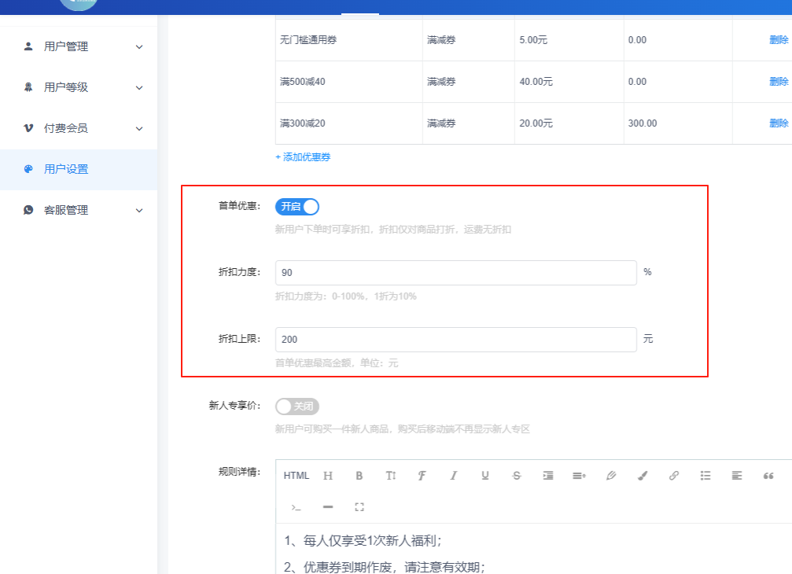Click the 5.00元 value cell
The width and height of the screenshot is (792, 574).
569,40
